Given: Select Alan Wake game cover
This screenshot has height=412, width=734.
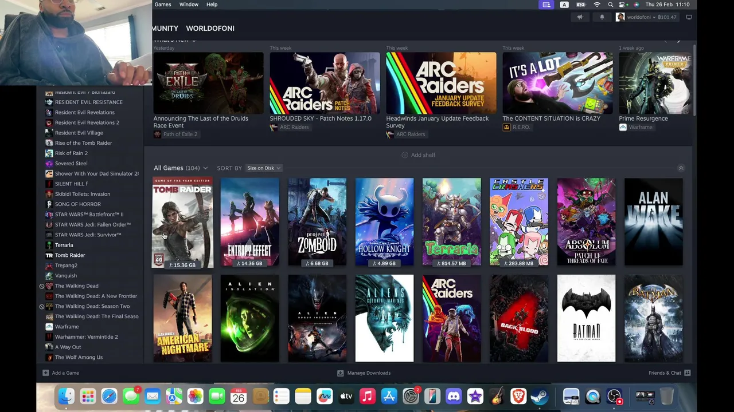Looking at the screenshot, I should click(x=654, y=222).
